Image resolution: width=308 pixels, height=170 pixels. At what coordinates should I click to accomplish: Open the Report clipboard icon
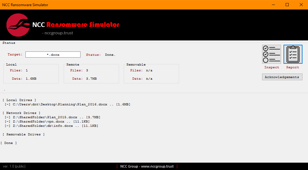click(293, 54)
